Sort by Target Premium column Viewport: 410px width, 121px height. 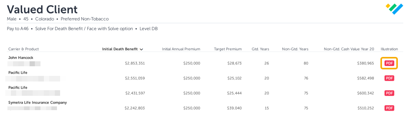228,49
